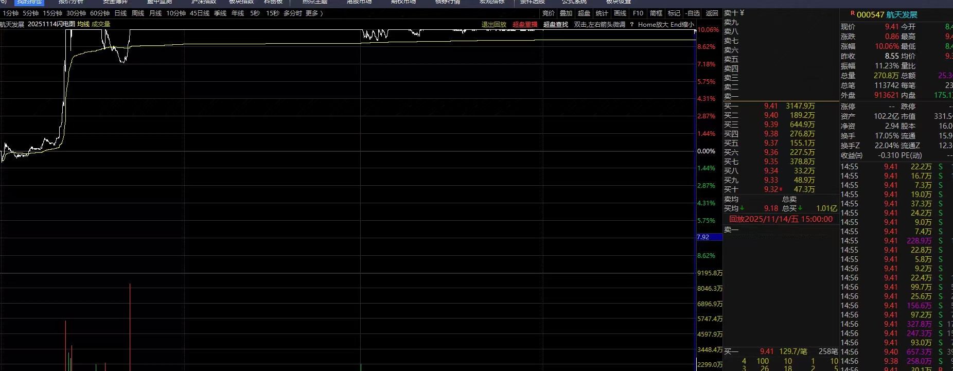This screenshot has height=371, width=953.
Task: Open the 季线 quarterly chart
Action: pyautogui.click(x=220, y=13)
